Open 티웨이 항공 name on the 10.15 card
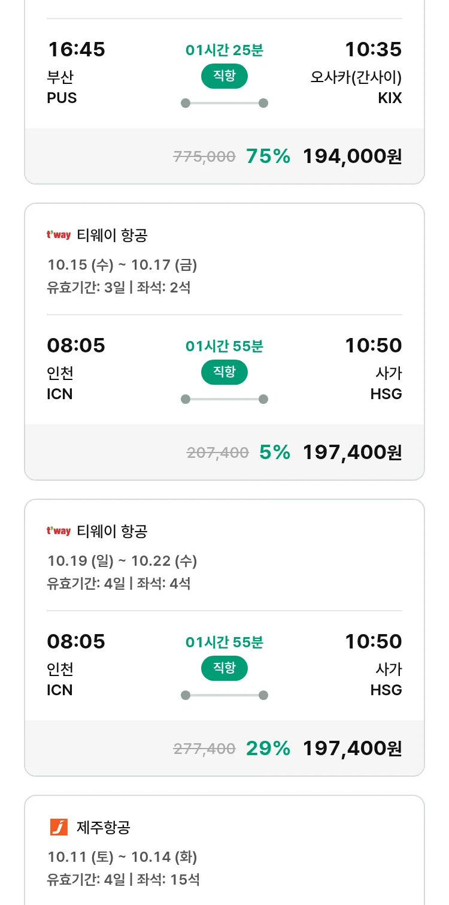The image size is (449, 905). [x=112, y=236]
